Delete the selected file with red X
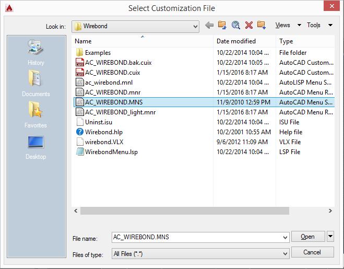This screenshot has width=344, height=269. click(249, 25)
